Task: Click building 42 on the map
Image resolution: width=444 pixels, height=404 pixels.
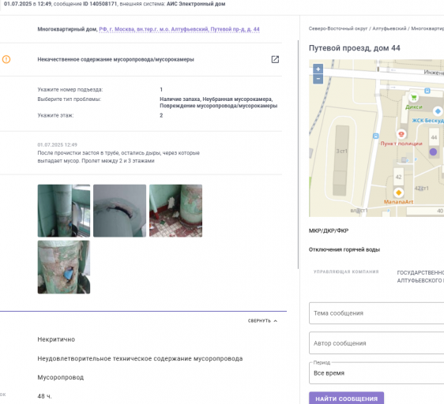Action: tap(398, 177)
